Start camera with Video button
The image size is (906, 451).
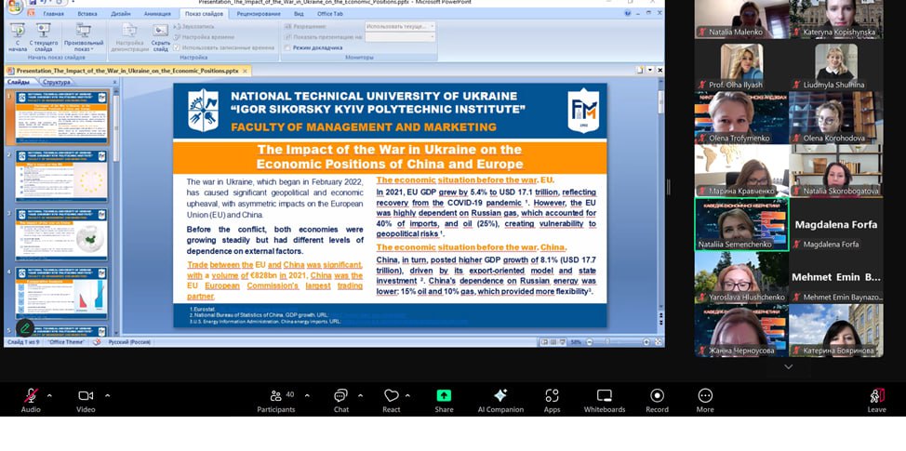86,400
